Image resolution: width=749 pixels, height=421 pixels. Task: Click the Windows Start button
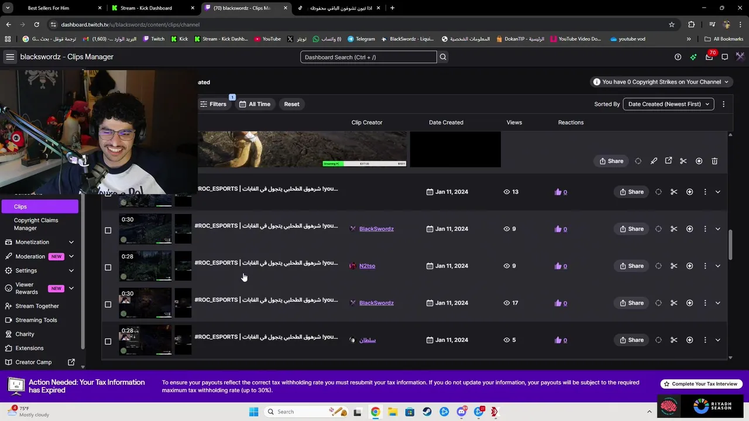[253, 412]
